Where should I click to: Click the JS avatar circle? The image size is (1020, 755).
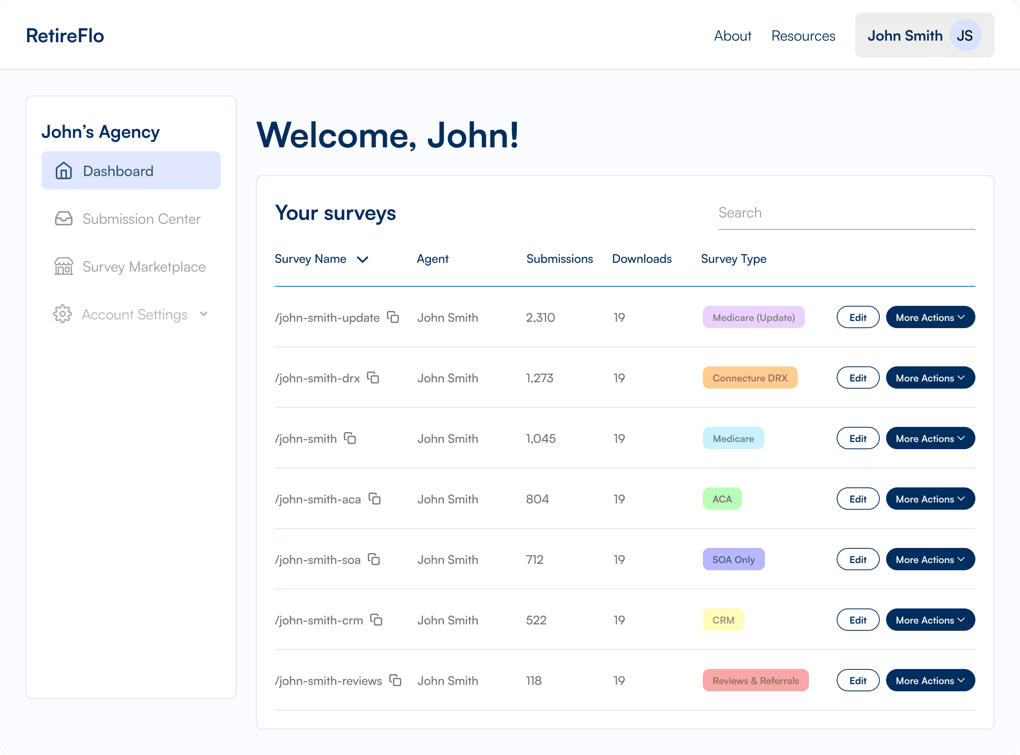(x=965, y=35)
